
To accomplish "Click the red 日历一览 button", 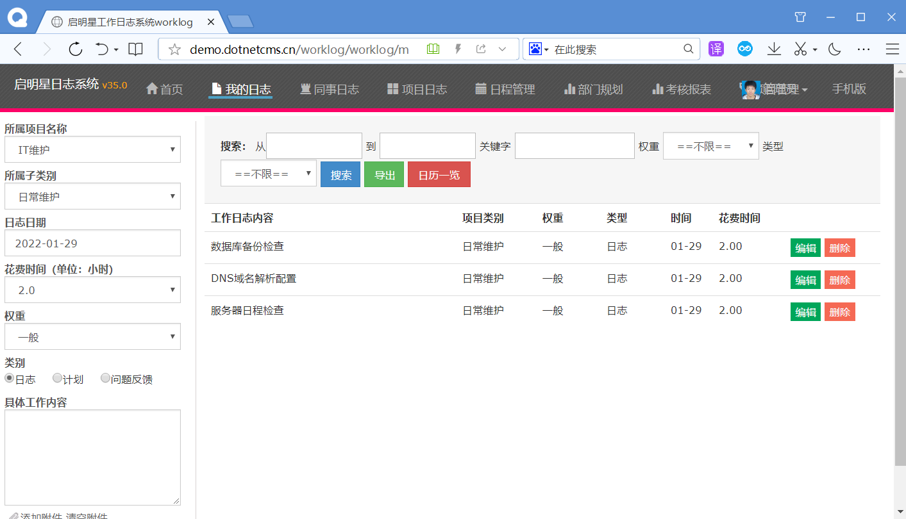I will 439,174.
